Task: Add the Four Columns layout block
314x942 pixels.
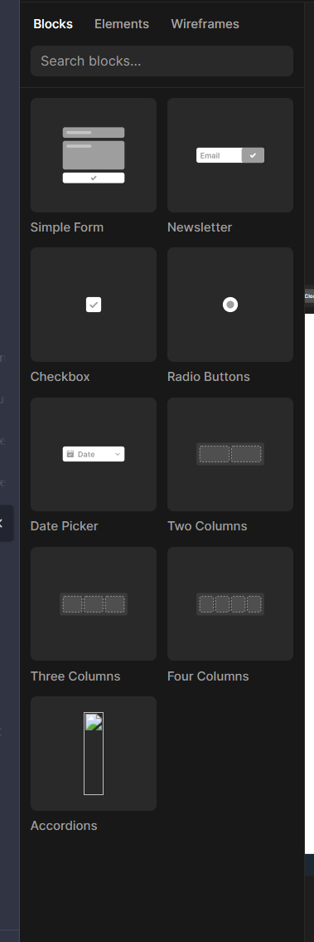Action: tap(230, 603)
